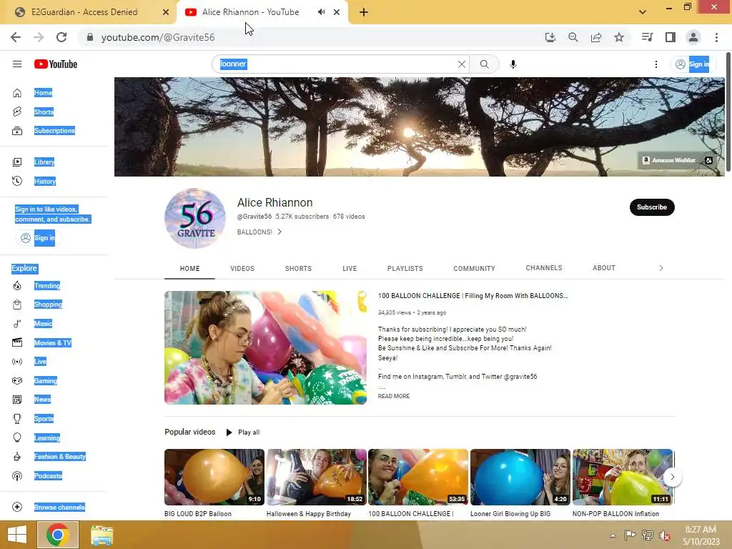
Task: Switch to the SHORTS channel tab
Action: [298, 269]
